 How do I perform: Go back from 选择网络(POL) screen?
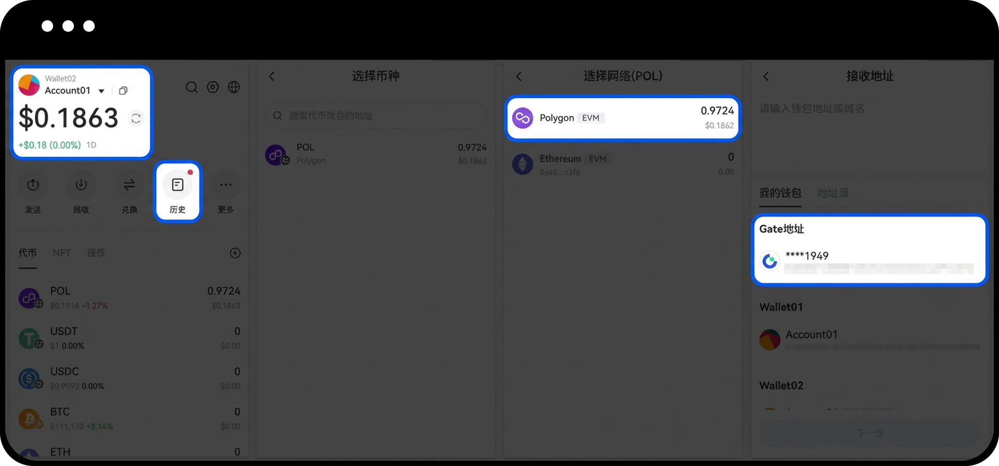(x=519, y=76)
